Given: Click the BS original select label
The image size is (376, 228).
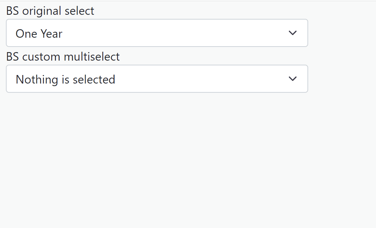Looking at the screenshot, I should click(x=50, y=11).
